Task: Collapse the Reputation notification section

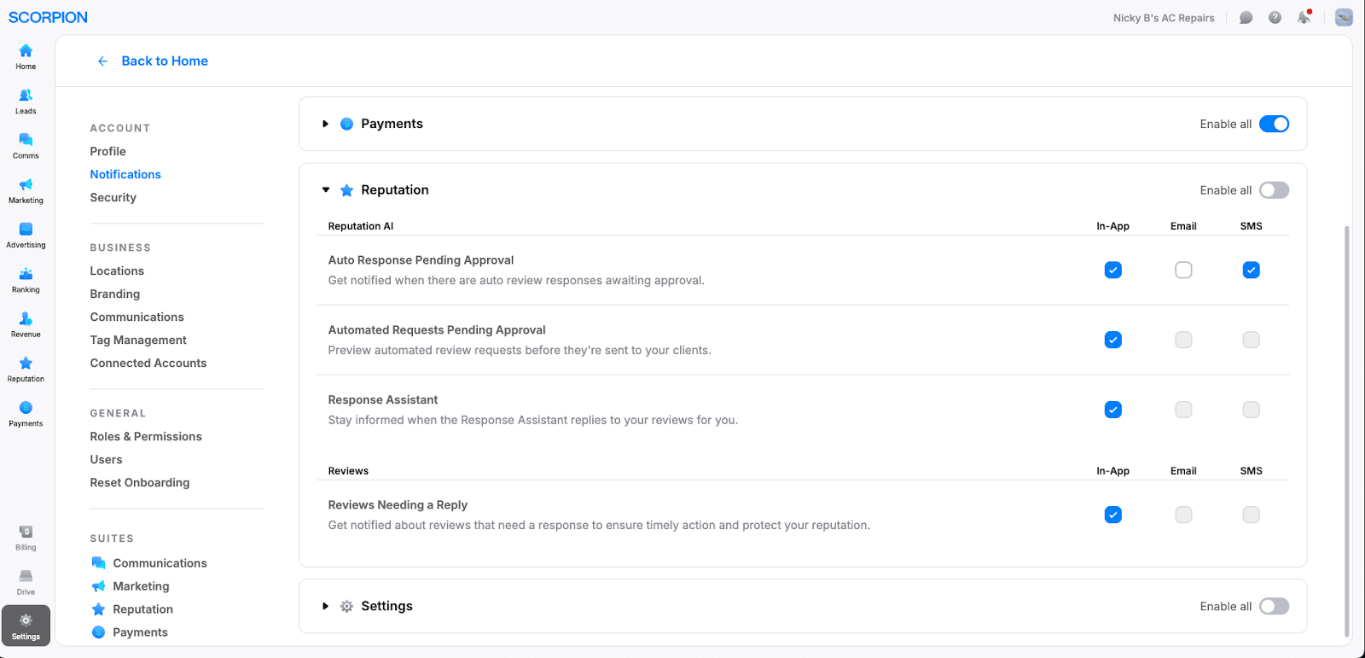Action: tap(325, 190)
